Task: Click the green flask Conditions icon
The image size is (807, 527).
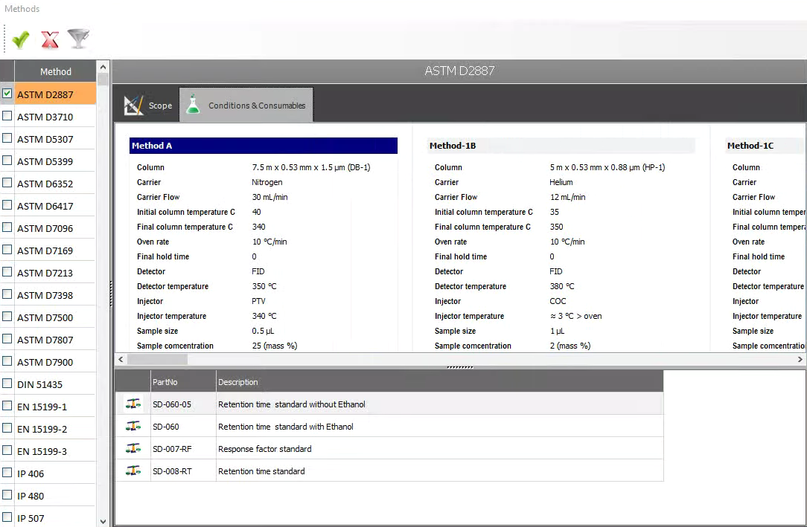Action: (x=194, y=105)
